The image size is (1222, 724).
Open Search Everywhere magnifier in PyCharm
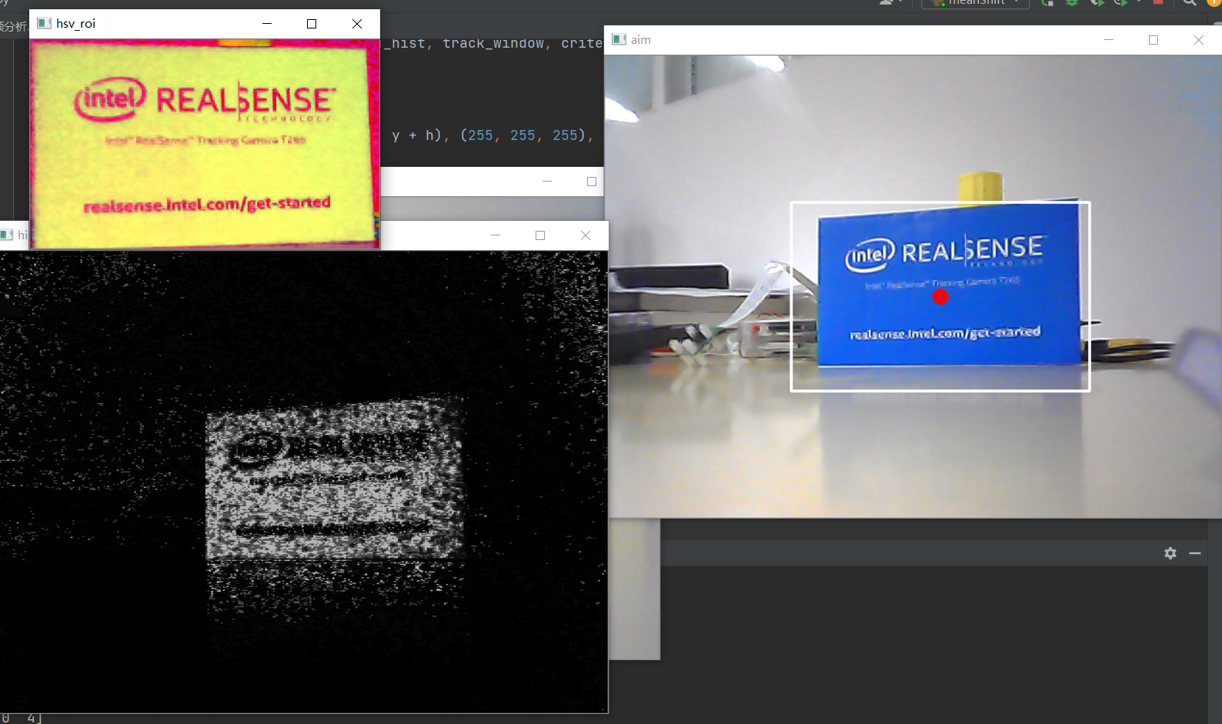(x=1190, y=2)
